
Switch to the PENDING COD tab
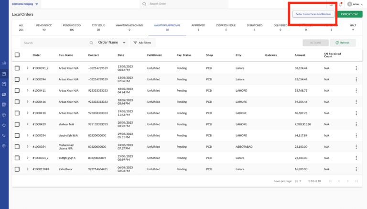coord(72,27)
